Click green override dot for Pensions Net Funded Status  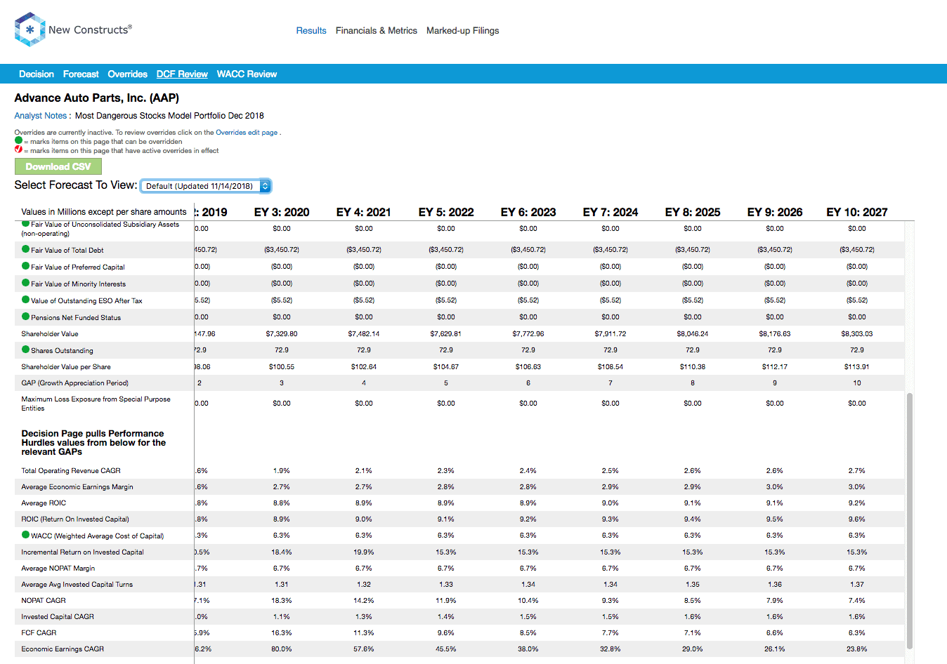[25, 317]
